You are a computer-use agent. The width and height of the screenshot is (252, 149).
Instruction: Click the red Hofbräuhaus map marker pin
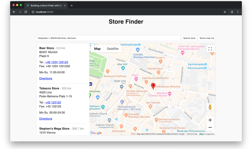(x=153, y=86)
